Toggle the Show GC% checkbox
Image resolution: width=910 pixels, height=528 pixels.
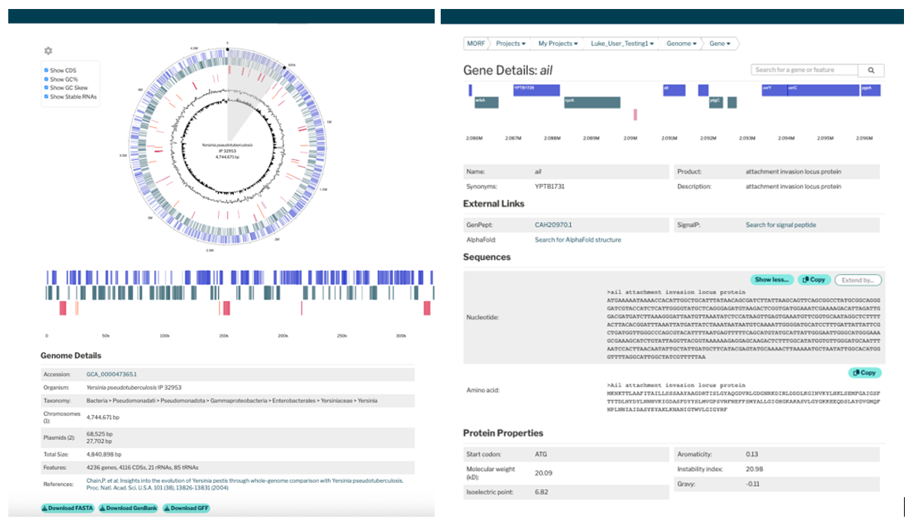point(47,79)
